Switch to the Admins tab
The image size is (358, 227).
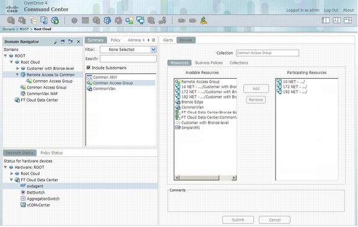[x=134, y=40]
